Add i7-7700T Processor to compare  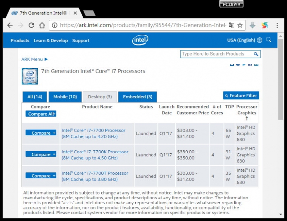(x=41, y=176)
